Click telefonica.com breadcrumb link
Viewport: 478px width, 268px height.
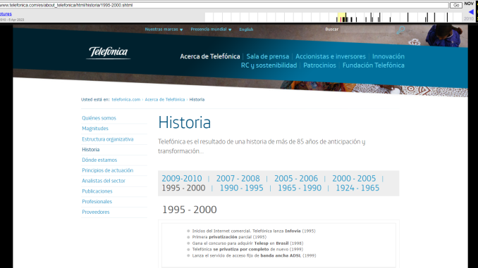point(126,99)
